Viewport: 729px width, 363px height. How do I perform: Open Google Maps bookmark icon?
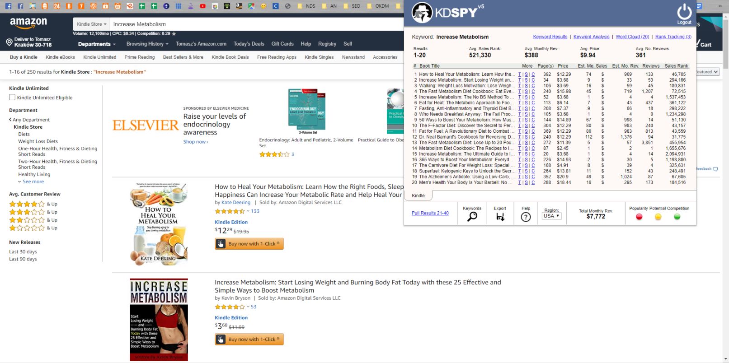coord(251,6)
